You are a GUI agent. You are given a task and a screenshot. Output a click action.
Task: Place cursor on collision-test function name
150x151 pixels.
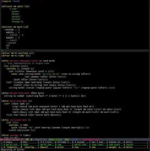click(x=18, y=120)
